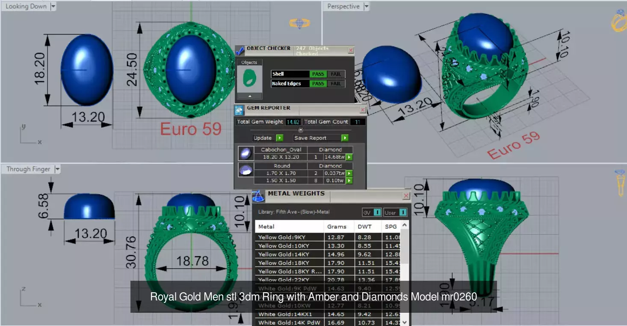Collapse the Objects thumbnail with up arrow
Viewport: 627px width, 326px height.
[x=249, y=96]
